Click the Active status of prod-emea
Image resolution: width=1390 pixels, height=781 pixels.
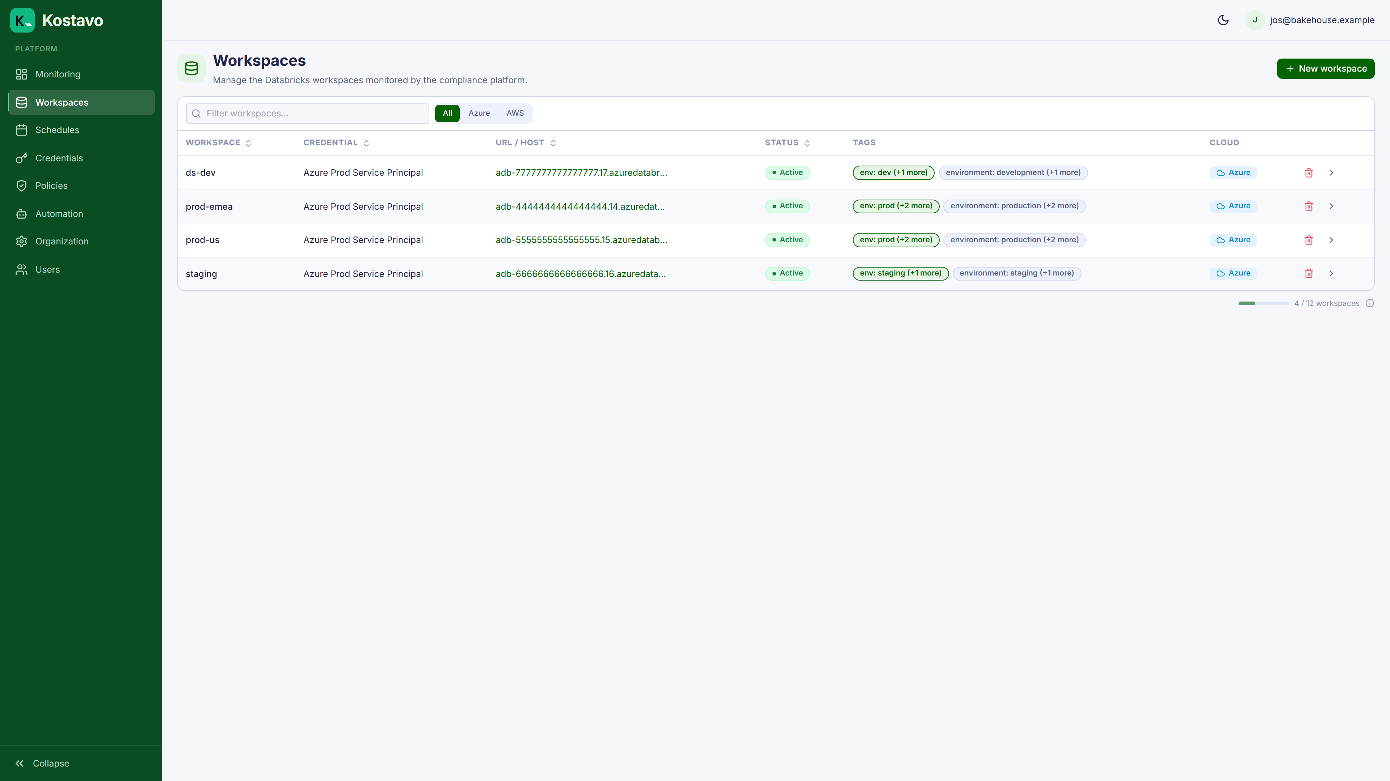coord(787,206)
